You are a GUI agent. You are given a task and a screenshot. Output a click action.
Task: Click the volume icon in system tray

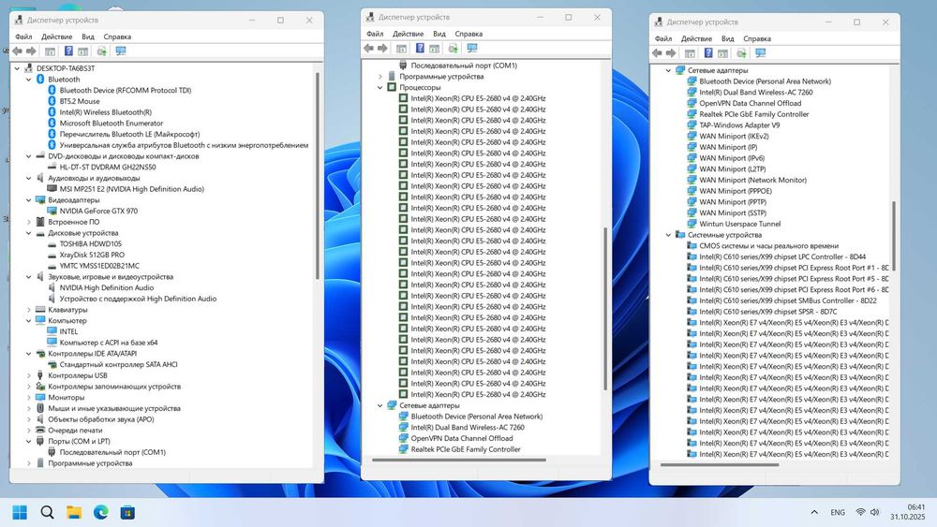click(875, 512)
